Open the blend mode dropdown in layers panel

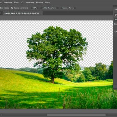(116, 20)
